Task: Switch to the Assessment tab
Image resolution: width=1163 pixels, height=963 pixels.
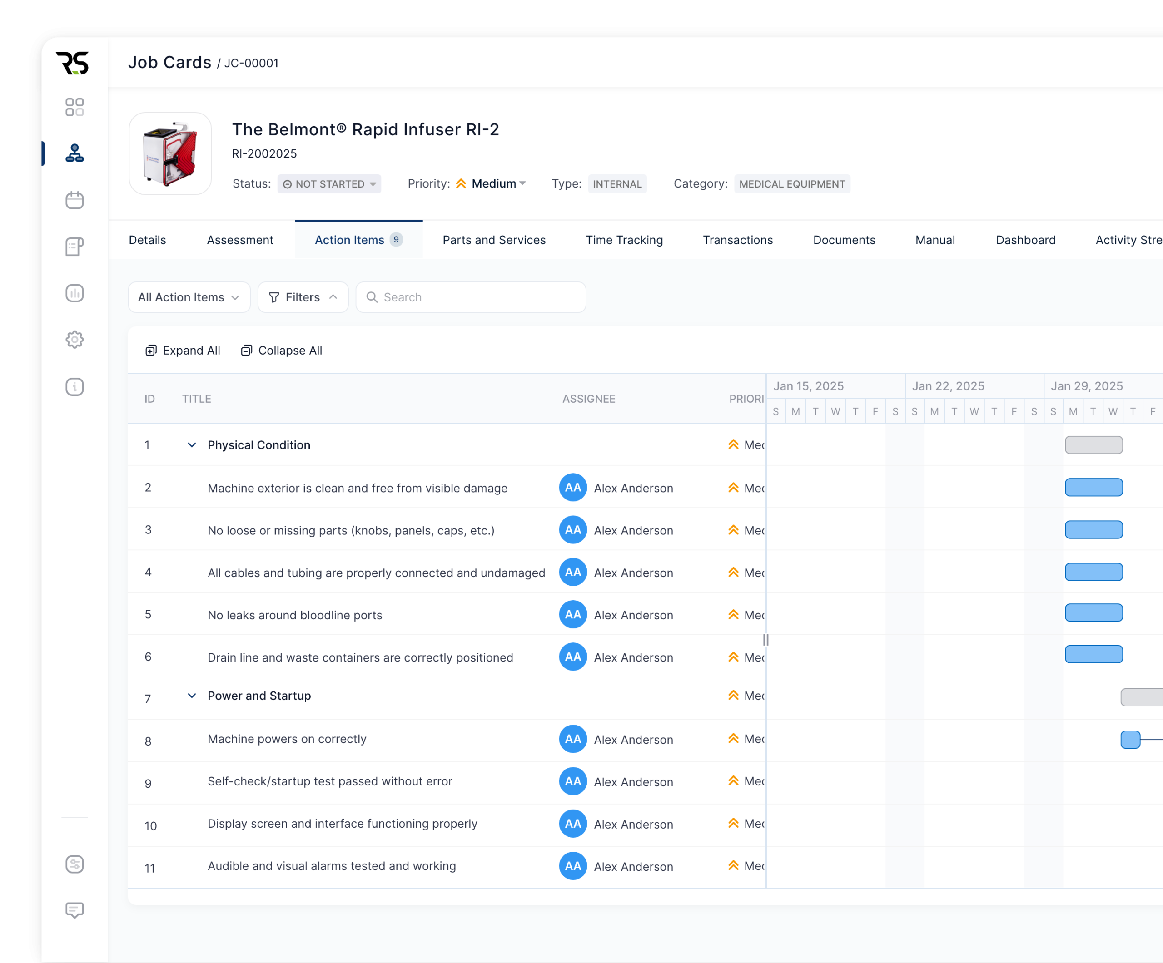Action: click(x=240, y=240)
